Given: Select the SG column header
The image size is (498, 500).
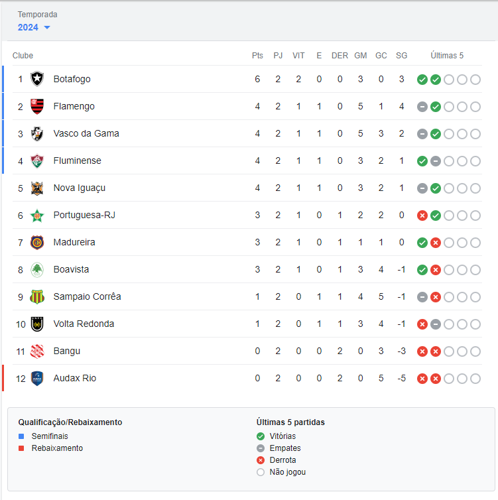Looking at the screenshot, I should (x=401, y=56).
